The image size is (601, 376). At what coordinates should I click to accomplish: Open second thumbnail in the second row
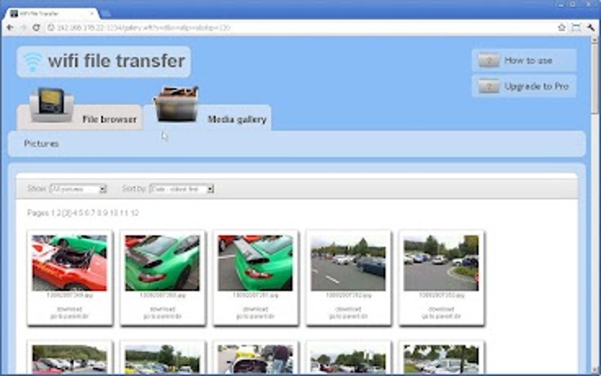pos(163,359)
